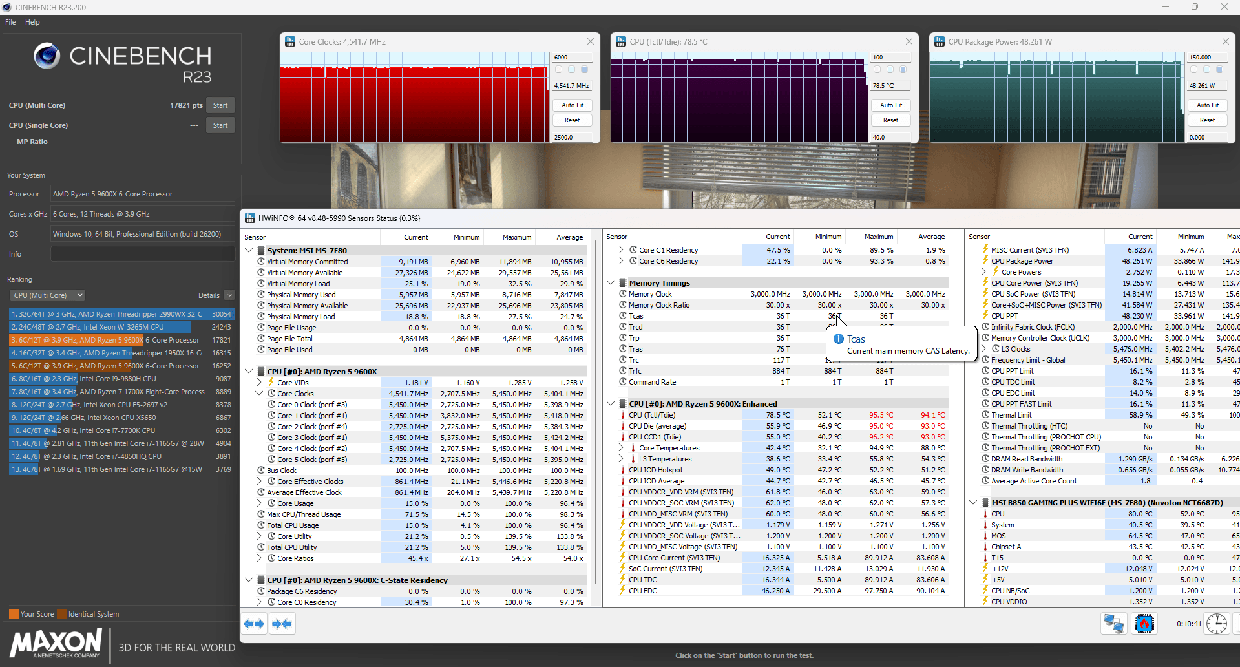Click the icon beside Thermal Throttling (HTC)
This screenshot has height=667, width=1240.
(985, 426)
